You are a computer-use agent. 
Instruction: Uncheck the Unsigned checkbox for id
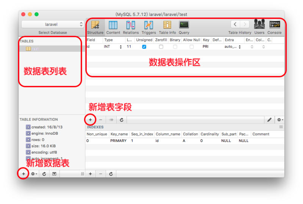pos(144,47)
